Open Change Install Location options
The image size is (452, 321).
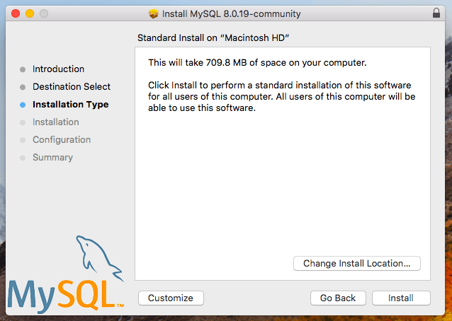[356, 263]
